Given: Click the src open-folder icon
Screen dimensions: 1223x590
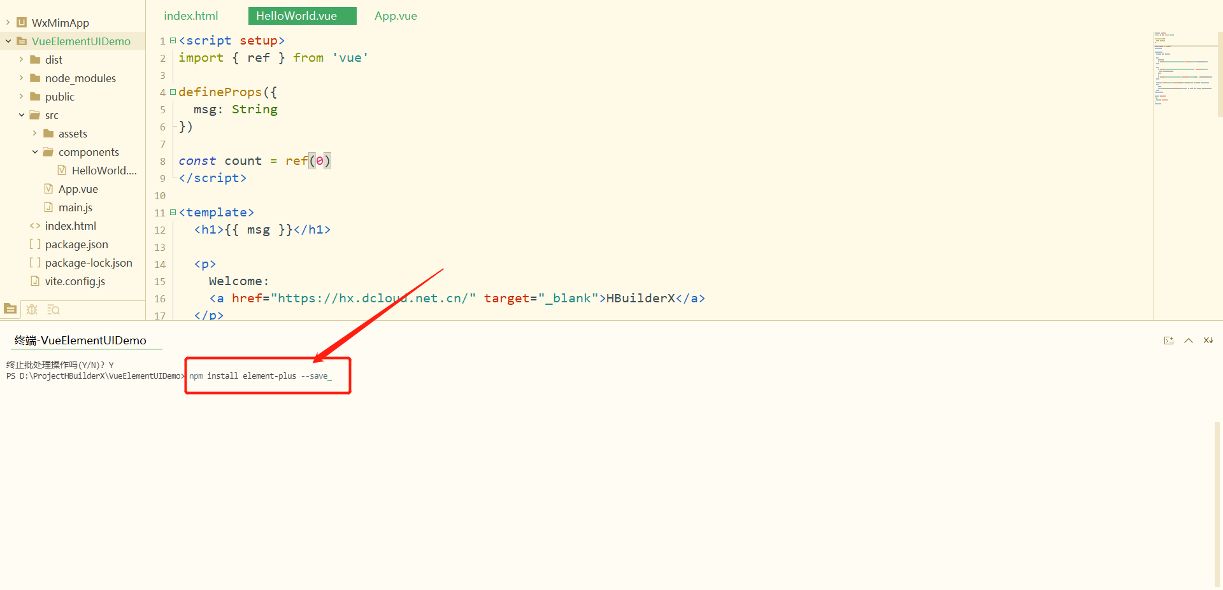Looking at the screenshot, I should pyautogui.click(x=35, y=115).
